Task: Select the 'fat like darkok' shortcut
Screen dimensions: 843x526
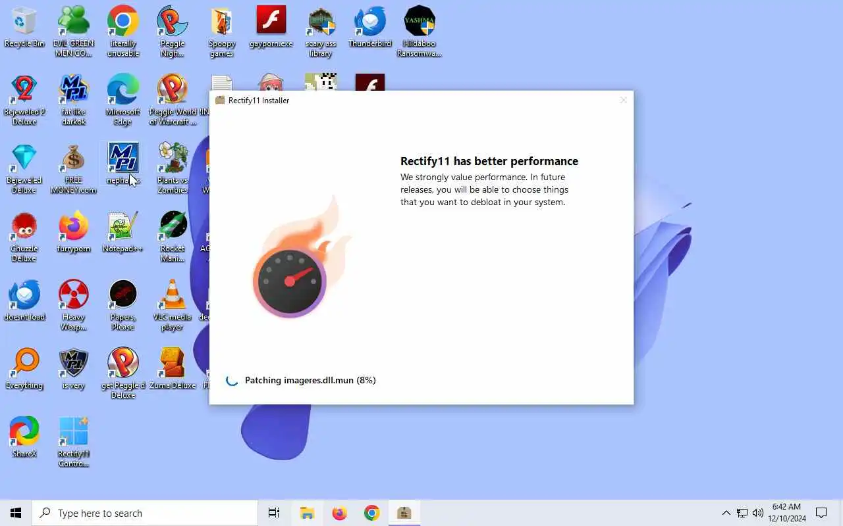Action: (74, 100)
